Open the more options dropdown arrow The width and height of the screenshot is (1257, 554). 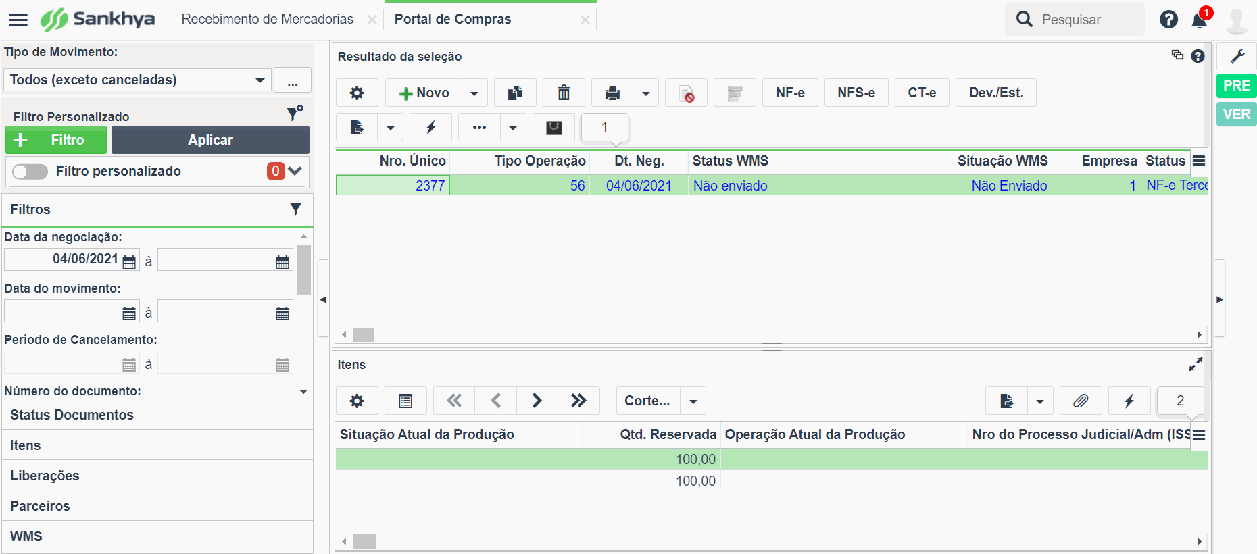coord(512,127)
